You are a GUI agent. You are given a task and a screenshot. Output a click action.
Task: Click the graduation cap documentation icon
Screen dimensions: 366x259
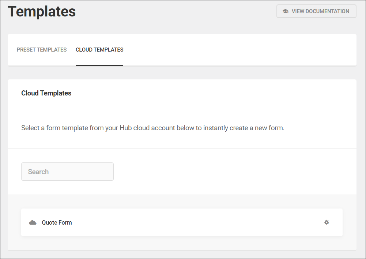coord(285,11)
